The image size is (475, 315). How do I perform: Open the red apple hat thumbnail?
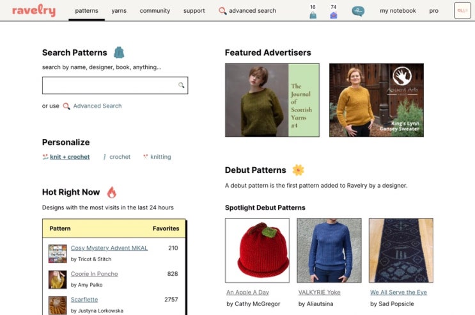click(x=257, y=251)
